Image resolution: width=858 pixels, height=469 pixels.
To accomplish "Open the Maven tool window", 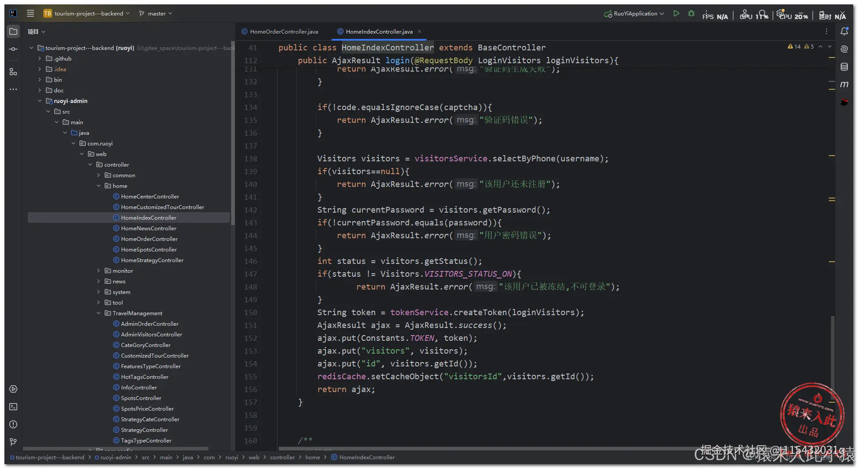I will pos(844,84).
